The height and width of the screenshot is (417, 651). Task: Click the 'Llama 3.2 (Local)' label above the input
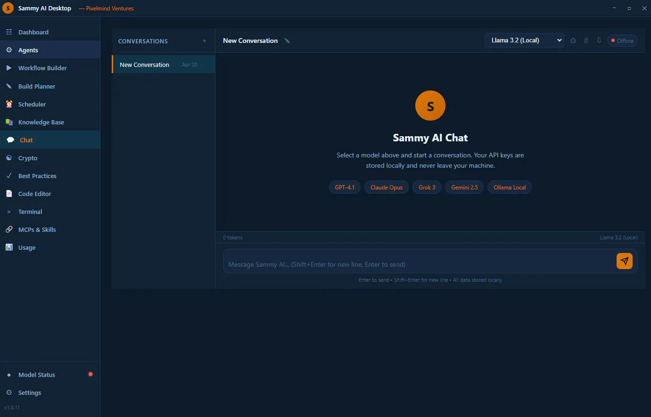click(618, 237)
